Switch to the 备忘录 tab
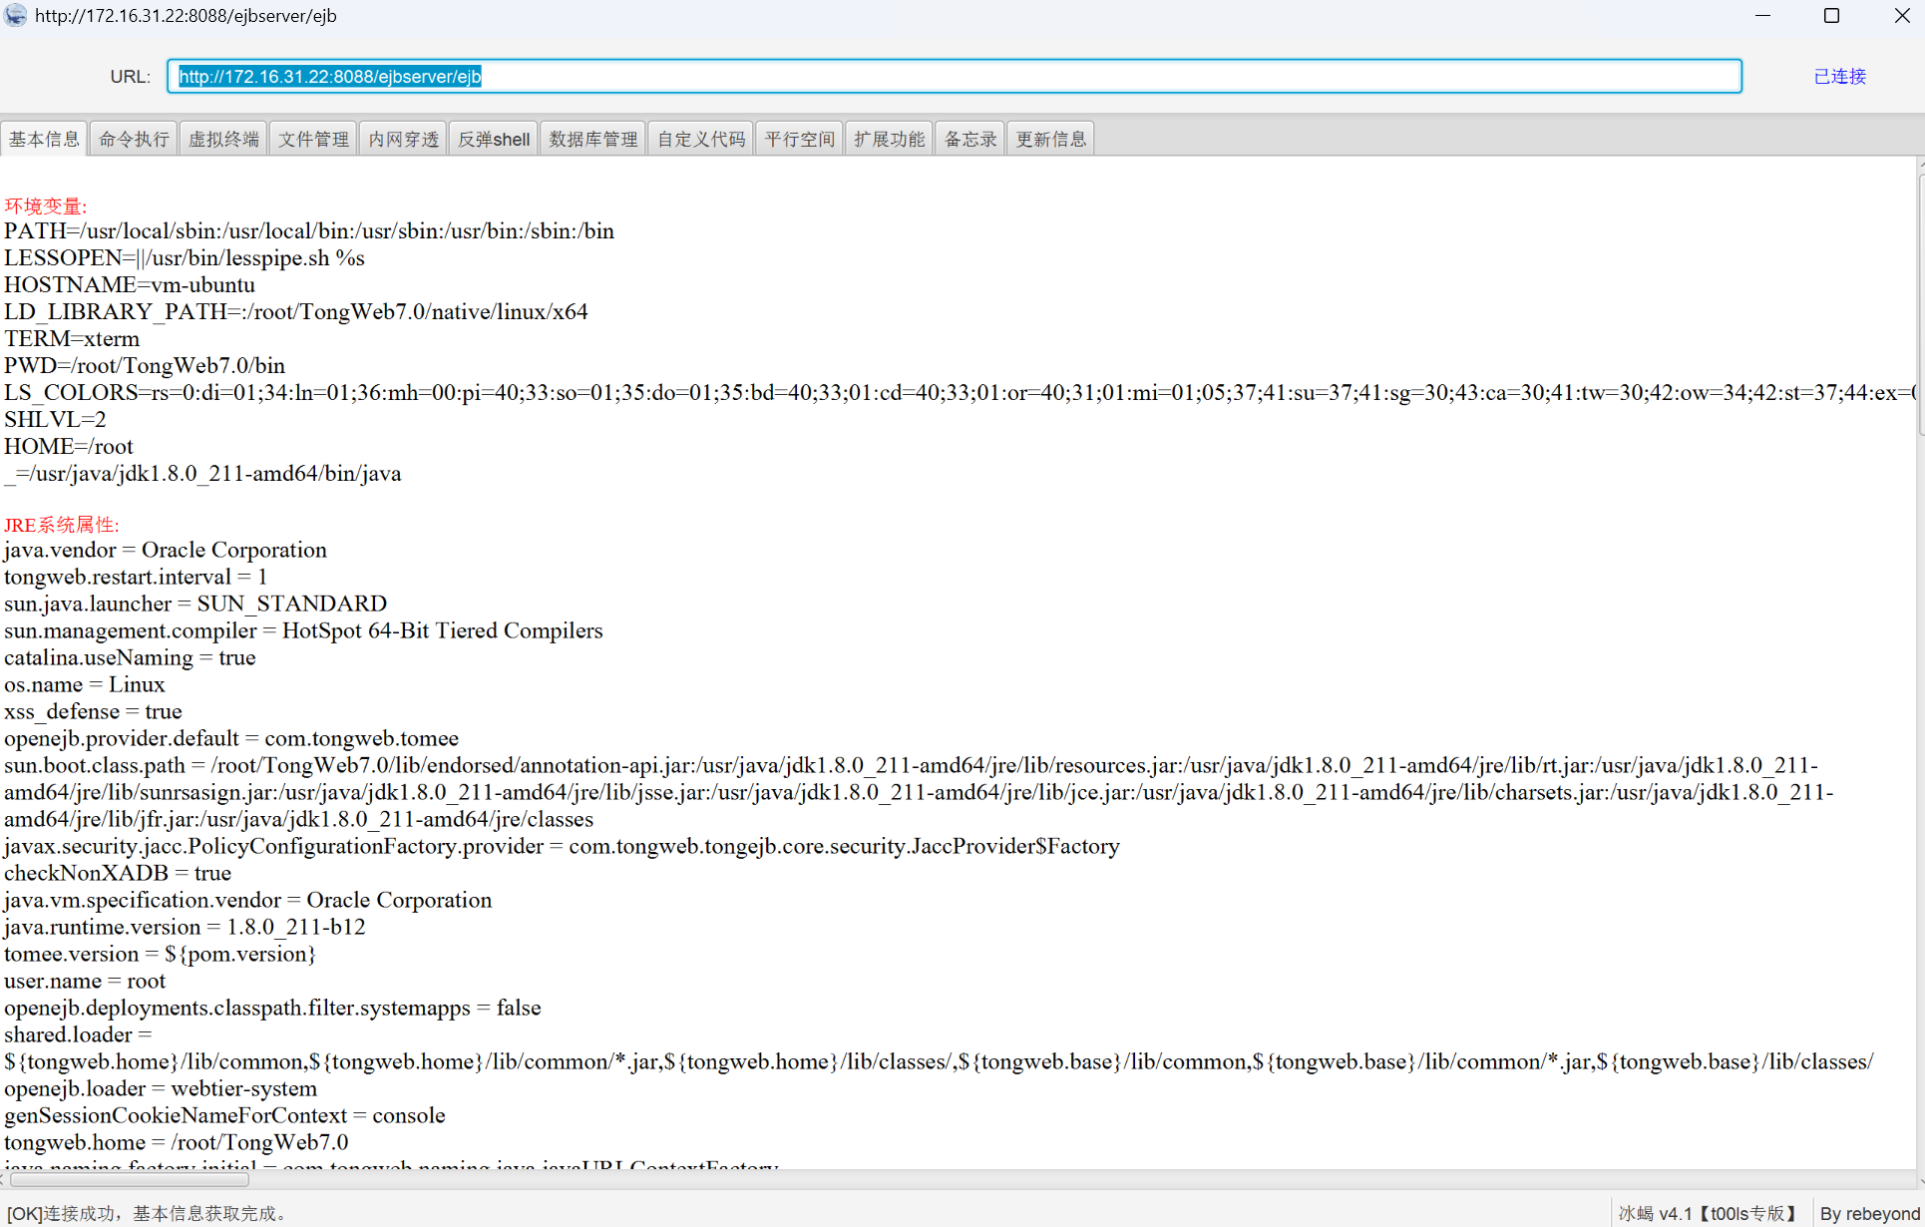The width and height of the screenshot is (1925, 1227). (970, 139)
